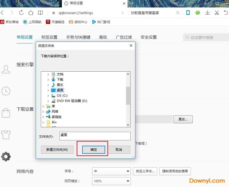Open WeChat sharing icon in the toolbar
This screenshot has height=187, width=229.
[x=197, y=13]
